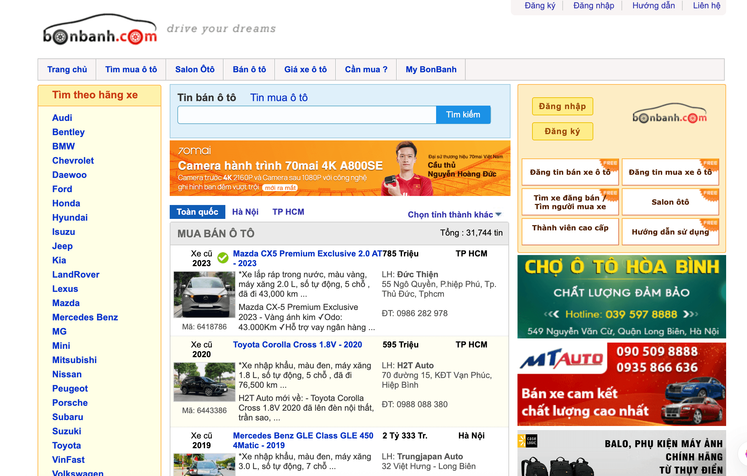747x476 pixels.
Task: Click the small bonbanh logo in login panel
Action: 669,114
